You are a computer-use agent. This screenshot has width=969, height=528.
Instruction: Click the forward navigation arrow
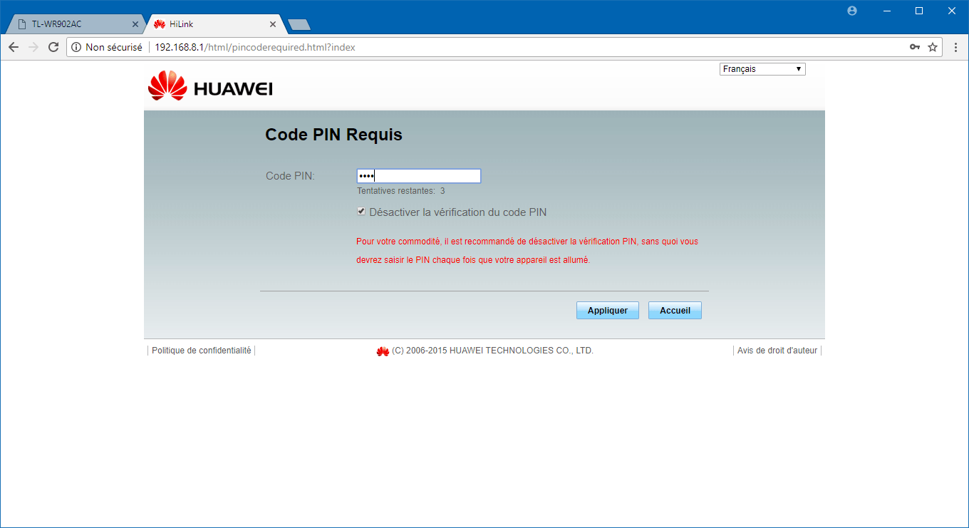[33, 47]
